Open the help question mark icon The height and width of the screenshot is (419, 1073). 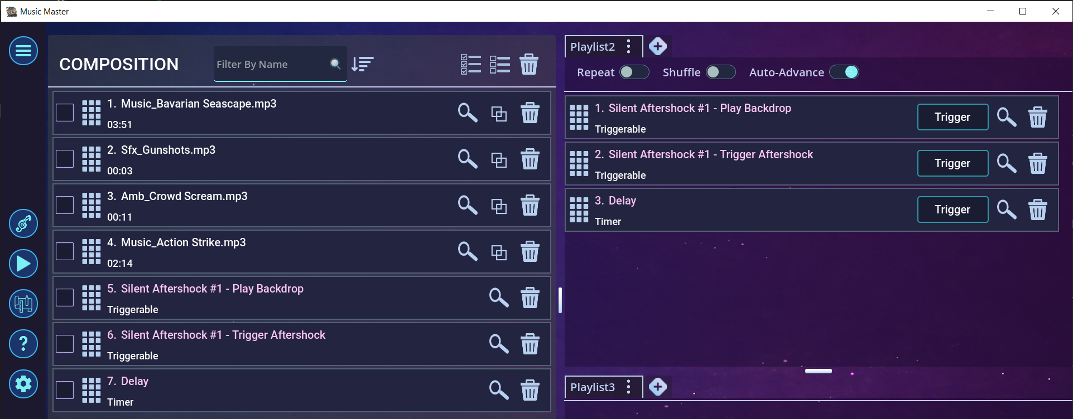23,344
